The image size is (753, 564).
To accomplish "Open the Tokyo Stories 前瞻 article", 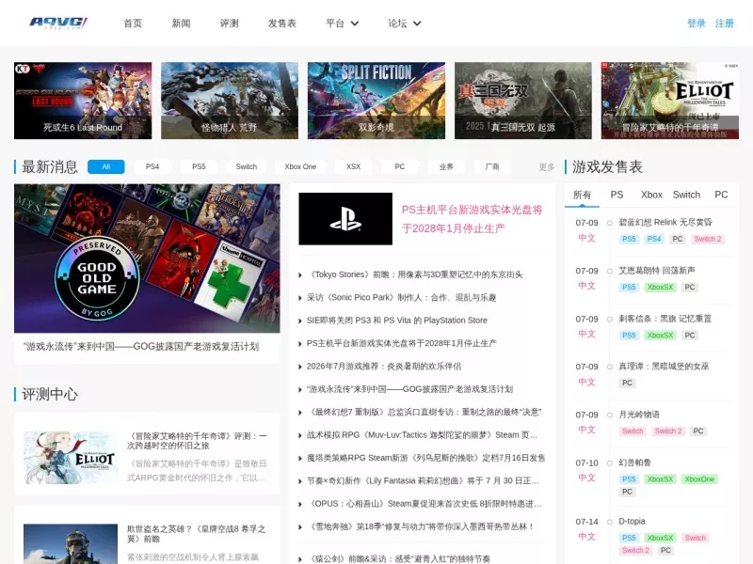I will pos(415,274).
